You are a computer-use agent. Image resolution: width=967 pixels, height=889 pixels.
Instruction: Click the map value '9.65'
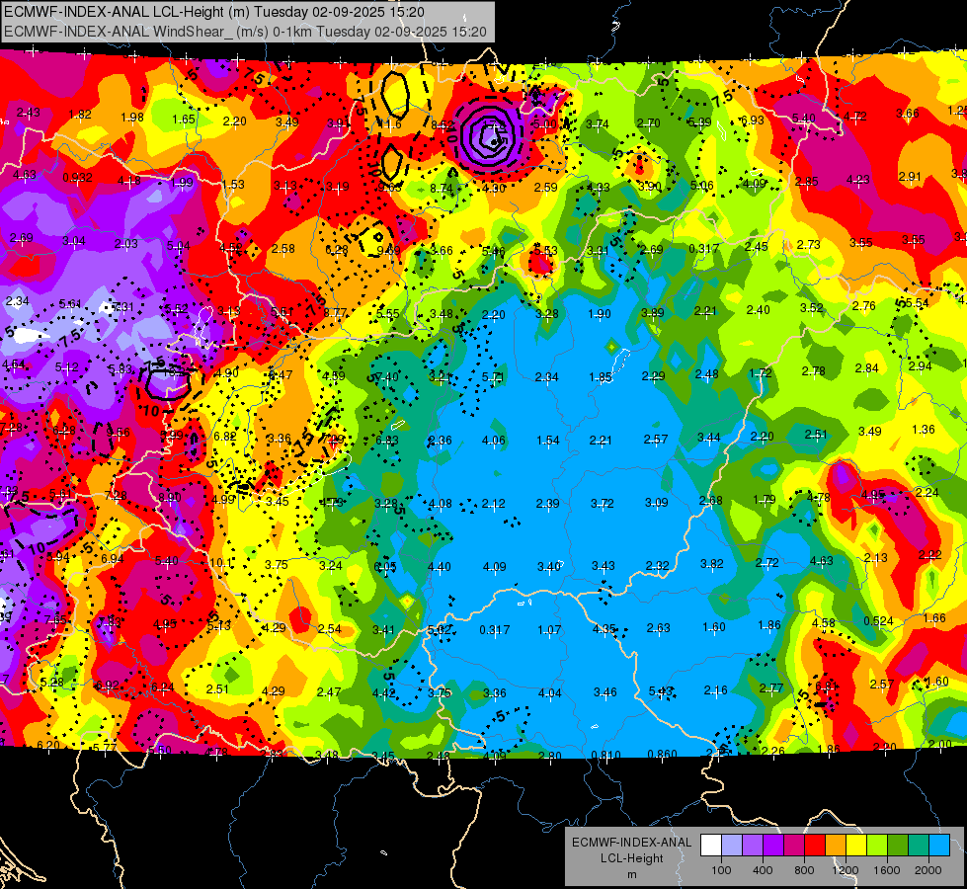tap(390, 187)
